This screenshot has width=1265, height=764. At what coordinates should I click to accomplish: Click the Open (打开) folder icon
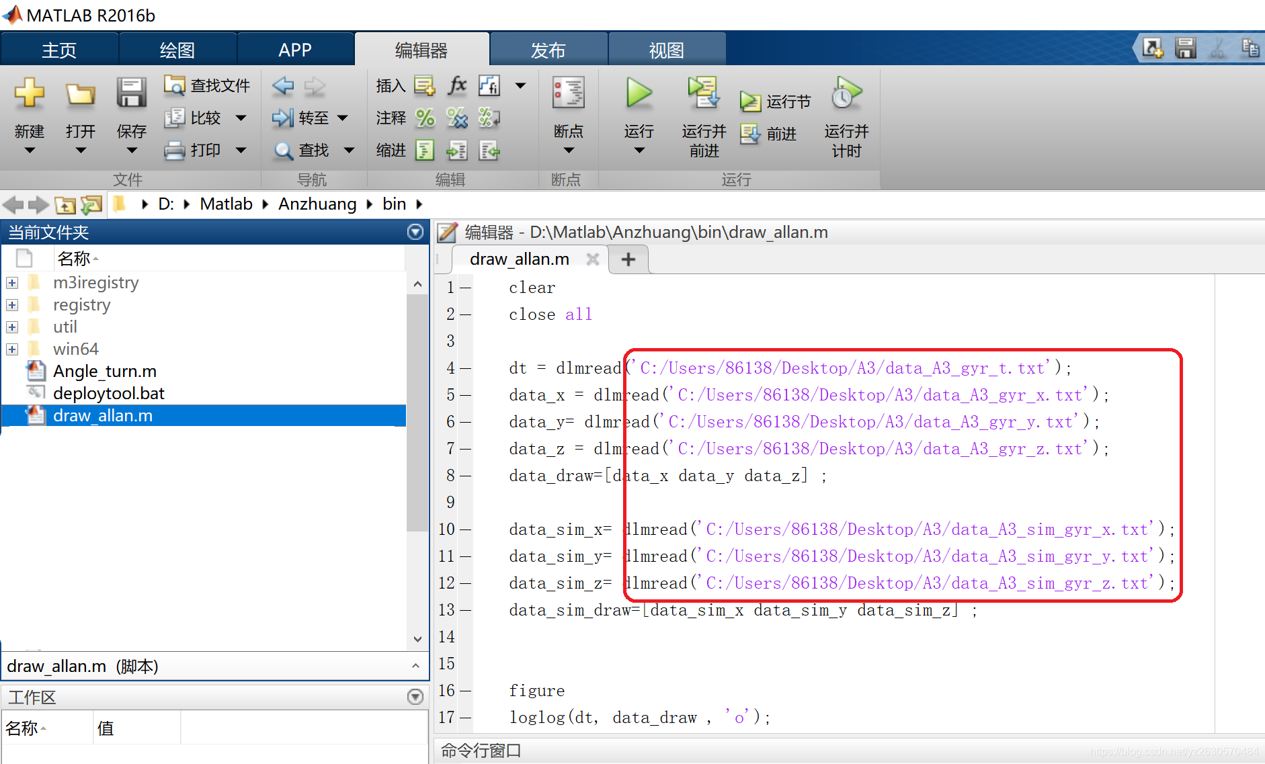tap(81, 94)
